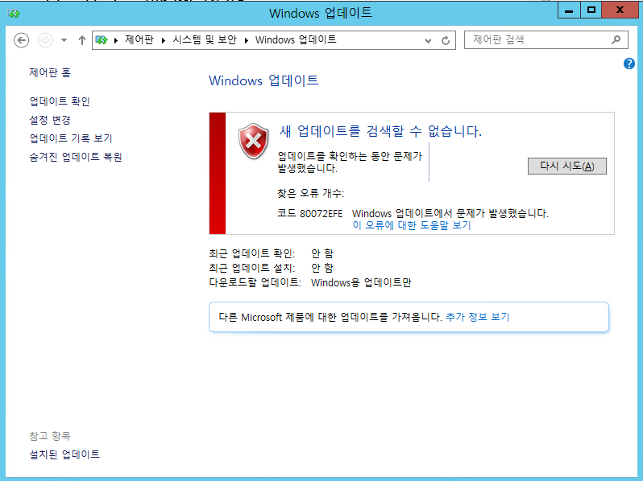The image size is (643, 481).
Task: Focus the 제어판 검색 search field
Action: click(x=546, y=39)
